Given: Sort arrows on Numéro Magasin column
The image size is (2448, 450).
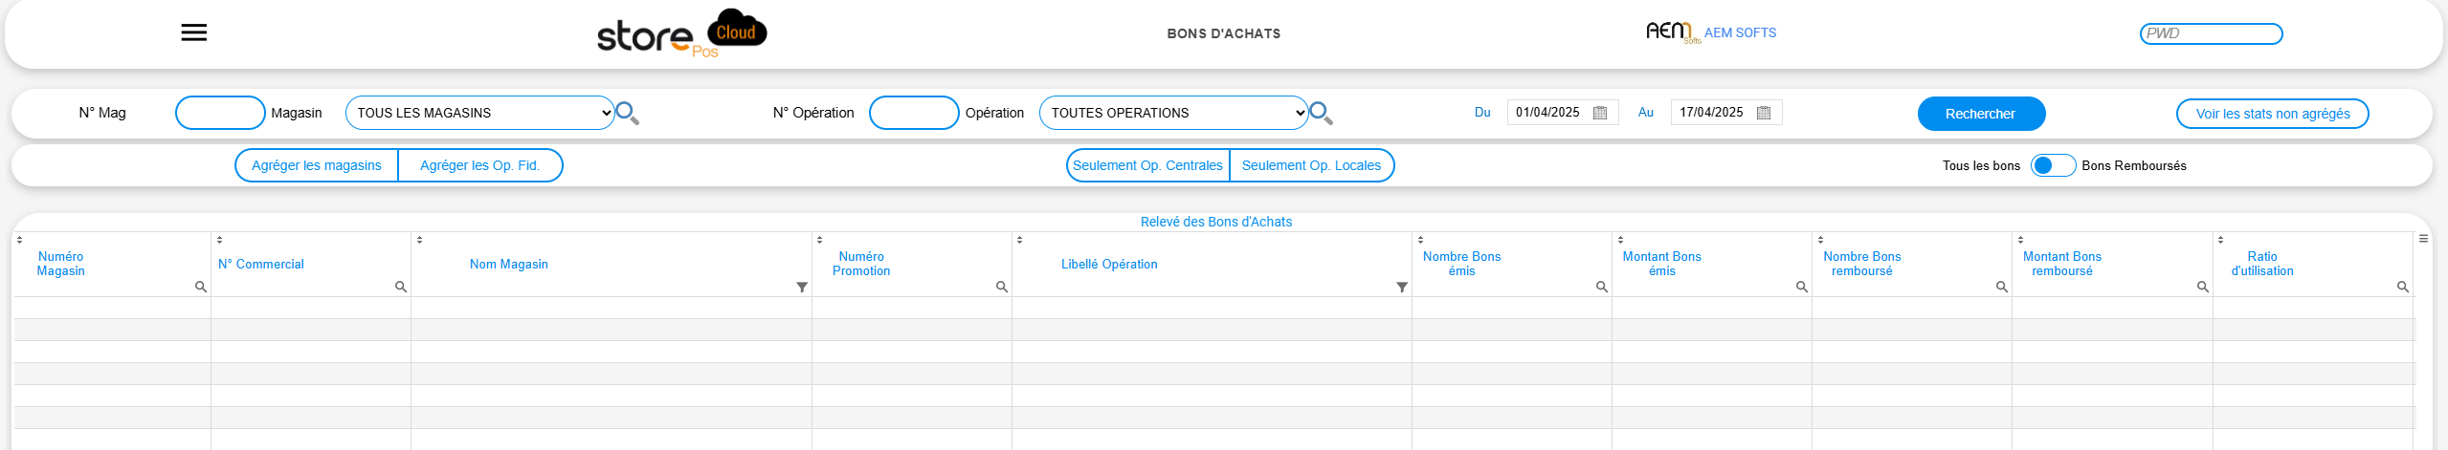Looking at the screenshot, I should [x=19, y=240].
